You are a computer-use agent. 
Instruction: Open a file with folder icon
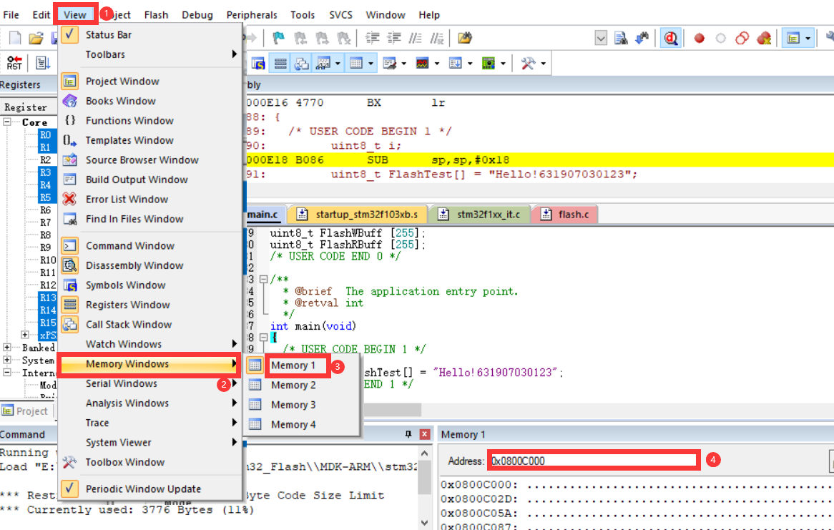[x=36, y=38]
